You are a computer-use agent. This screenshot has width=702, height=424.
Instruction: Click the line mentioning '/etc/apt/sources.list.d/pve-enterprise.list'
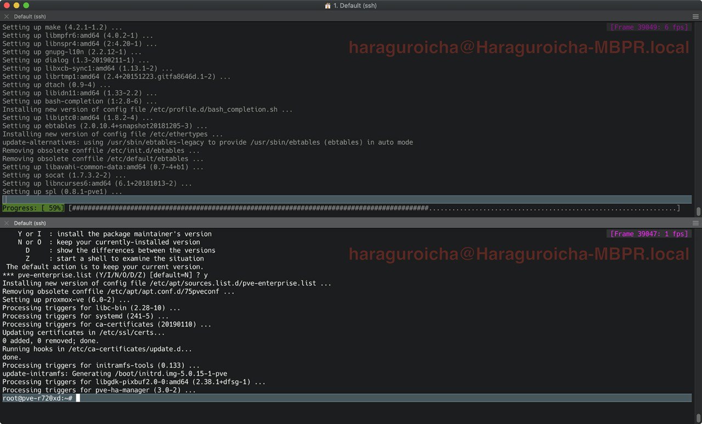[167, 283]
